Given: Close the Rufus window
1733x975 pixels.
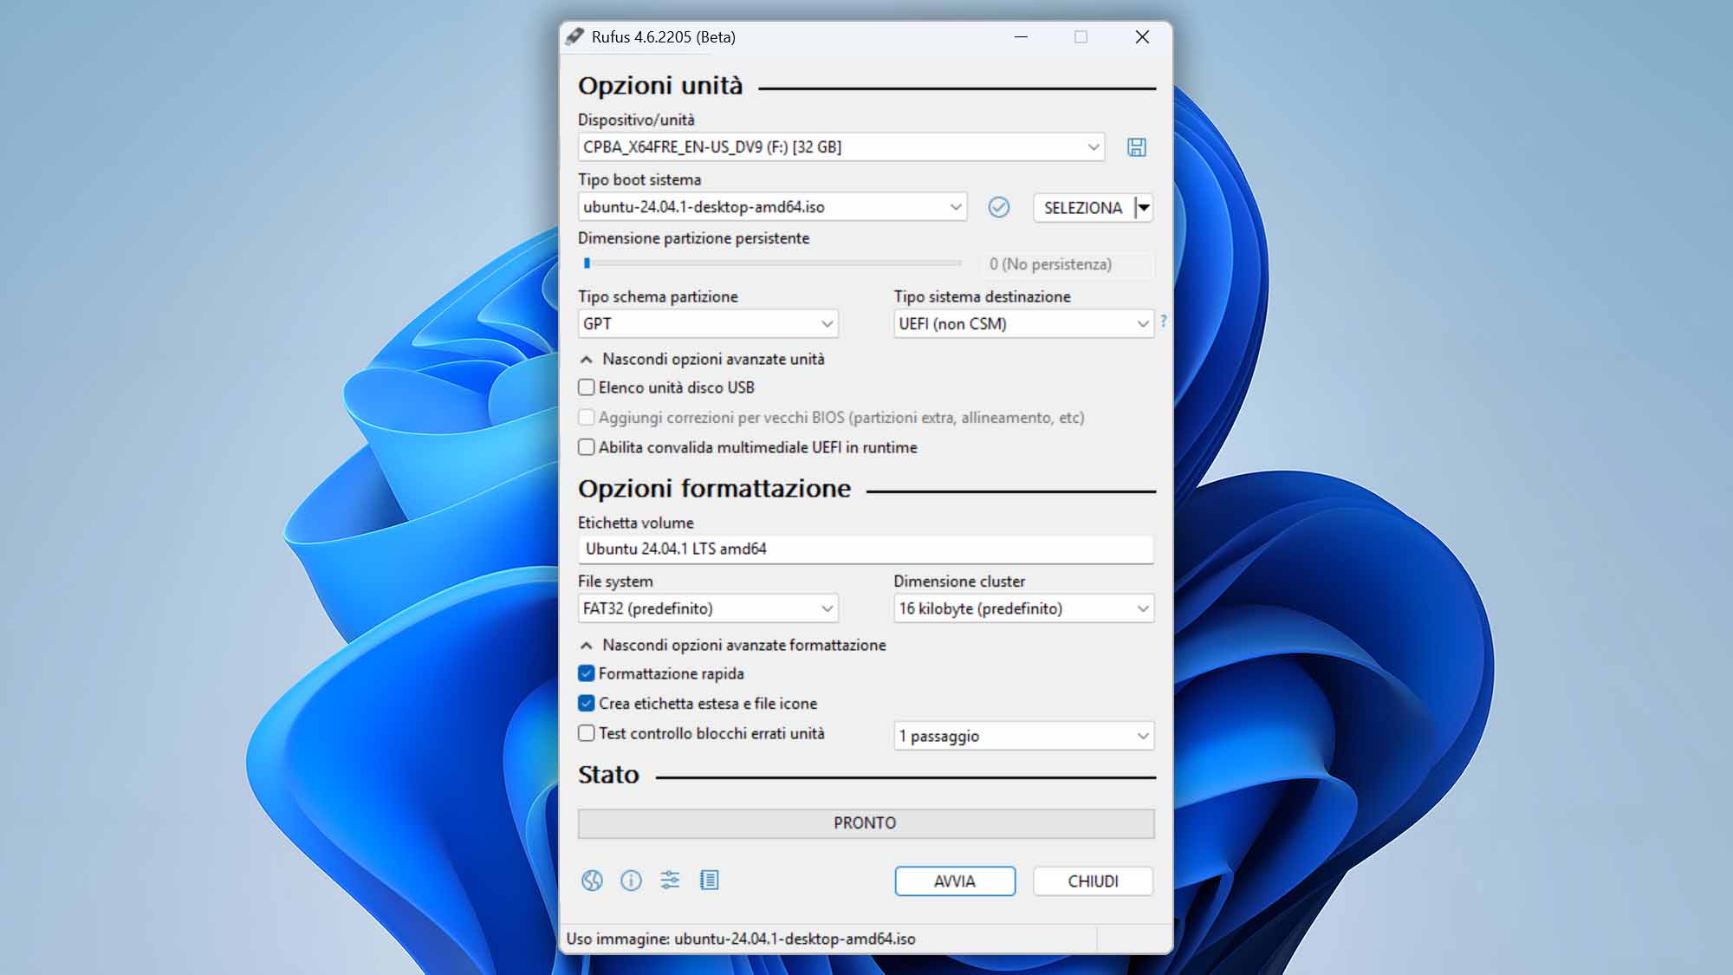Looking at the screenshot, I should 1142,36.
